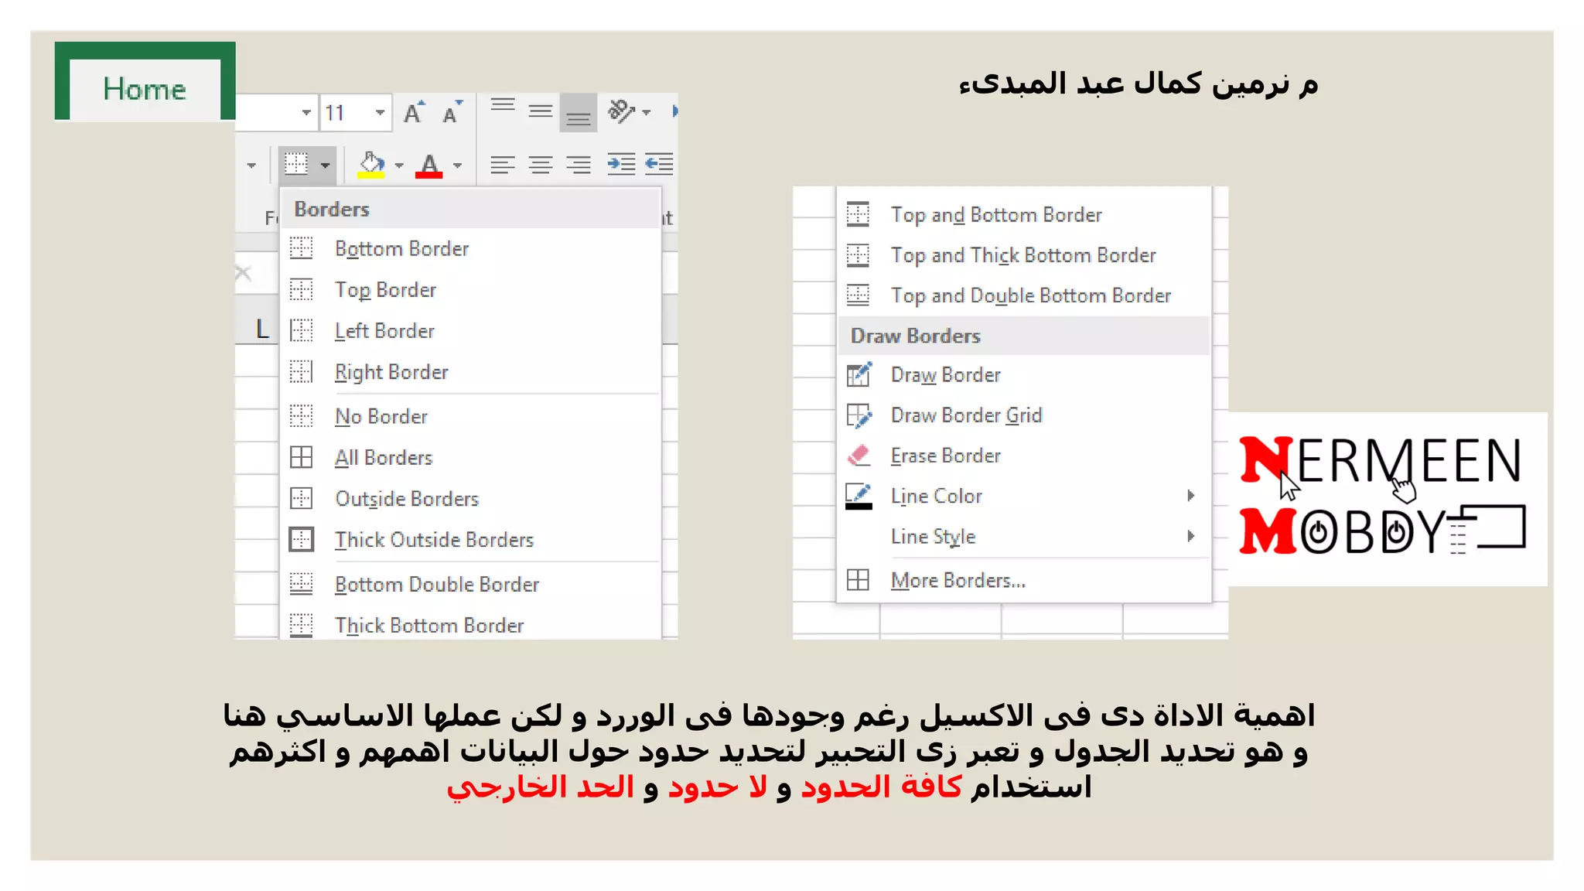Select Outside Borders option

[x=471, y=498]
